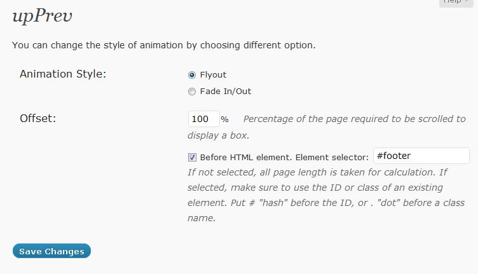Focus the #footer element selector field
Screen dimensions: 478x274
point(420,156)
